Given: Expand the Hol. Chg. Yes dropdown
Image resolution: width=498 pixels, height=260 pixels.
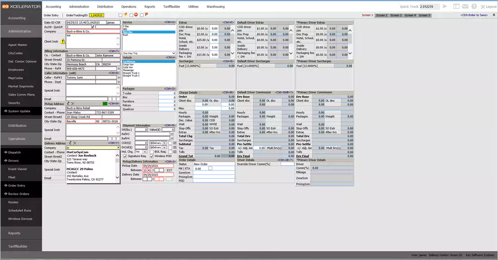Looking at the screenshot, I should click(x=145, y=152).
